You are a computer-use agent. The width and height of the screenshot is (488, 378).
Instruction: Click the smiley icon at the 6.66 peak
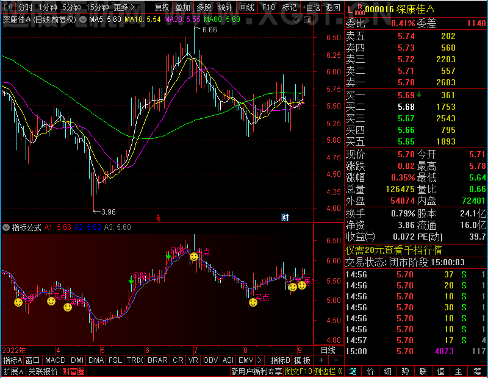[194, 257]
